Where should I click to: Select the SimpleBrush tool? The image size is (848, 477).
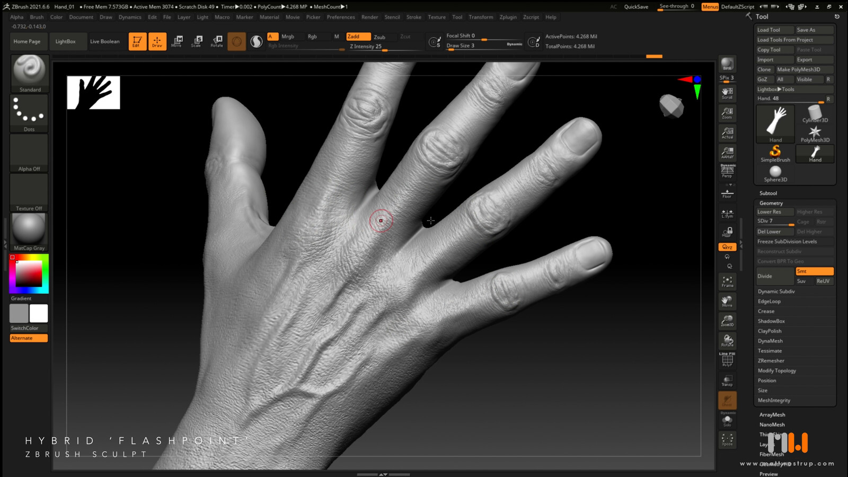tap(775, 154)
